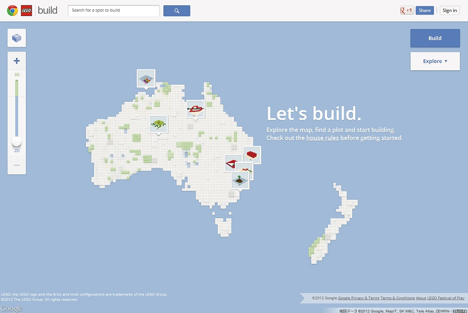This screenshot has width=468, height=313.
Task: Click the Chrome logo icon
Action: point(12,10)
